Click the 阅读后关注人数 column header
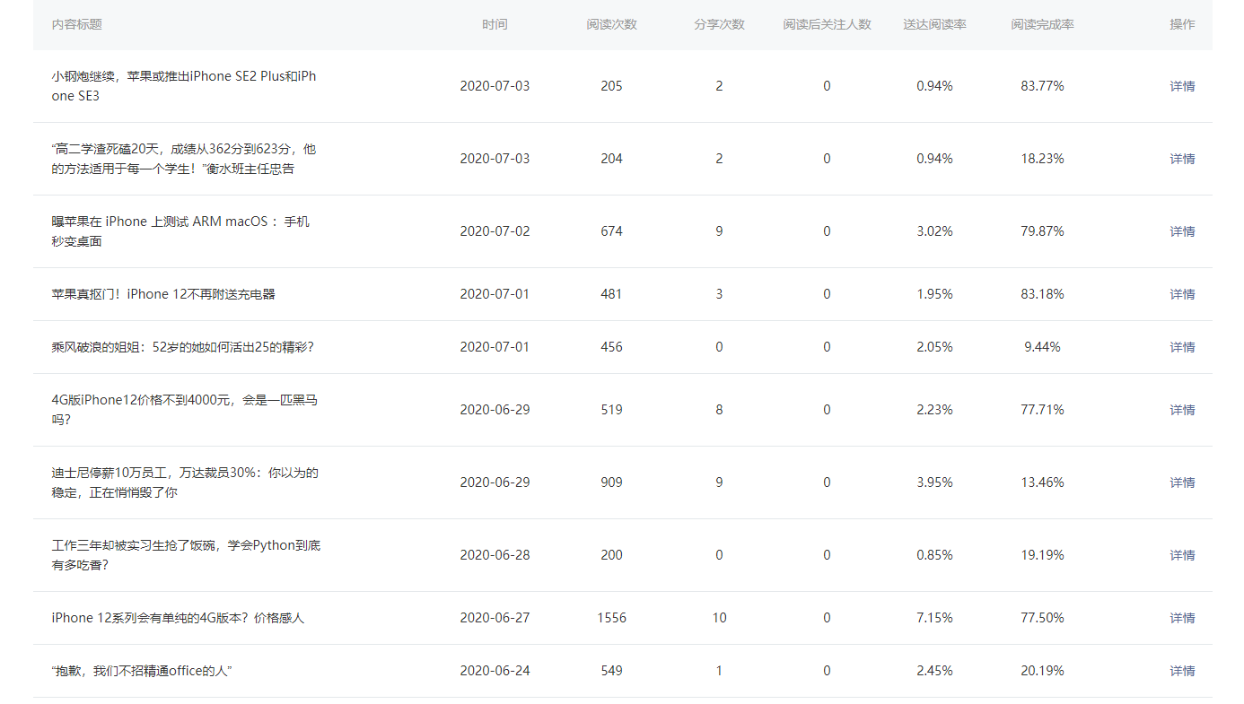The image size is (1244, 704). [x=827, y=24]
